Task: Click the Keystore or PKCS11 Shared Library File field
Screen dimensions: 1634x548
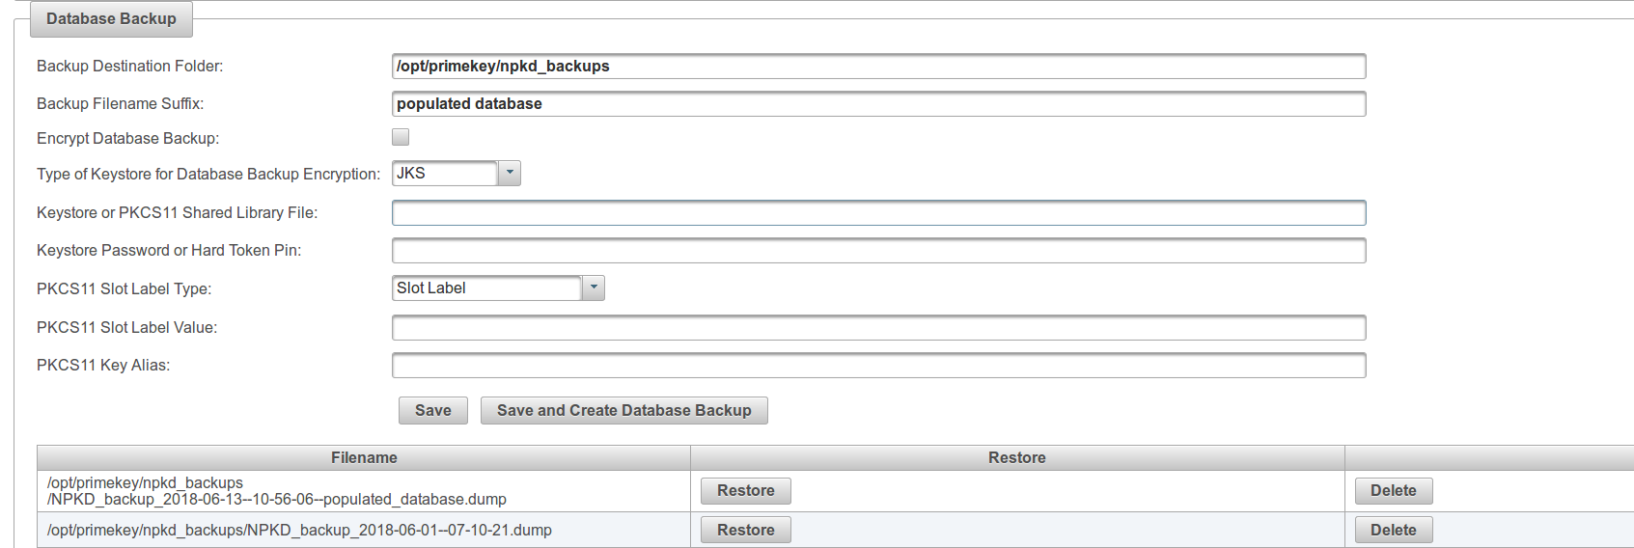Action: coord(878,213)
